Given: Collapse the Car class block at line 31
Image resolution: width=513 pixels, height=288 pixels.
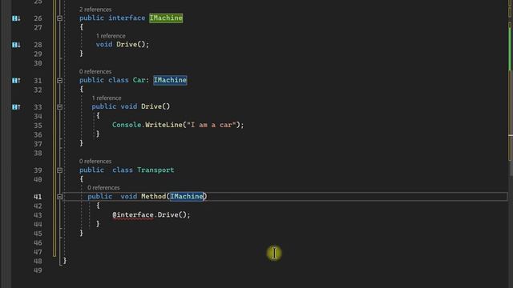Looking at the screenshot, I should click(59, 80).
